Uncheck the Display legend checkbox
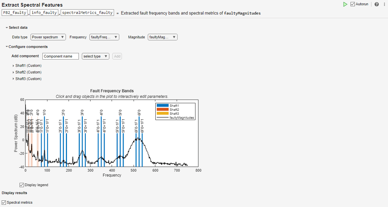The height and width of the screenshot is (207, 388). [x=22, y=185]
